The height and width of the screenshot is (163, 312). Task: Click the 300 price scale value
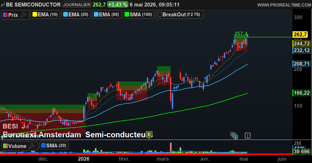tap(298, 17)
